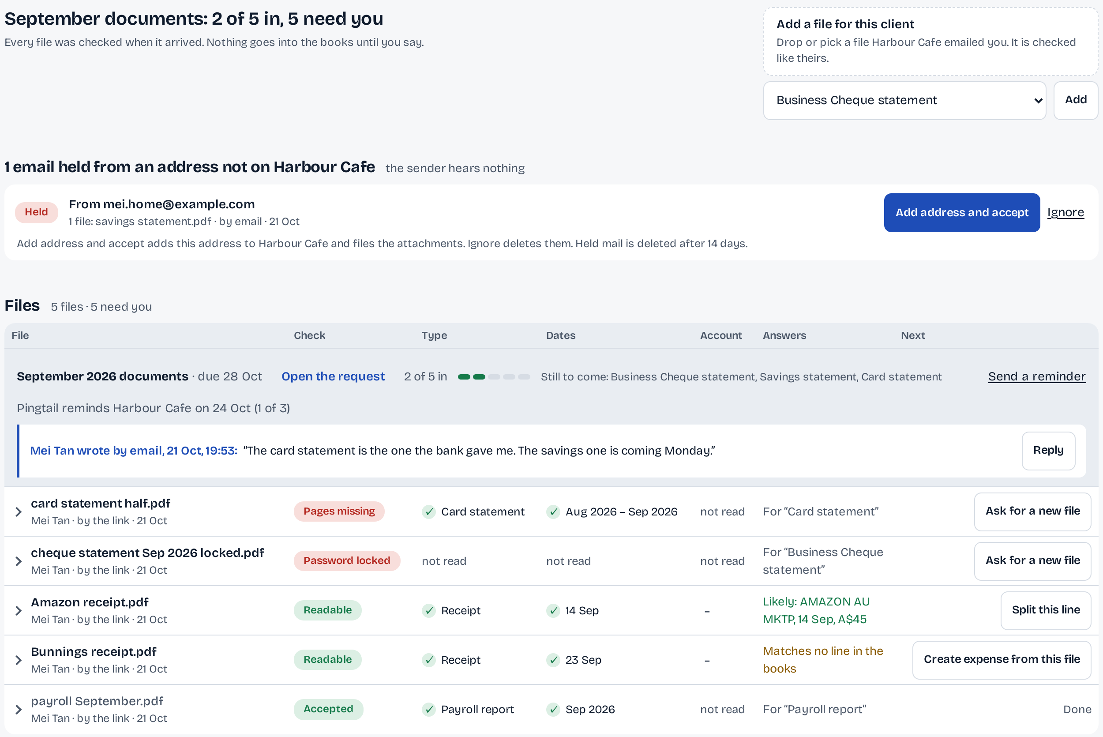Click Add address and accept
The height and width of the screenshot is (737, 1103).
pos(962,212)
